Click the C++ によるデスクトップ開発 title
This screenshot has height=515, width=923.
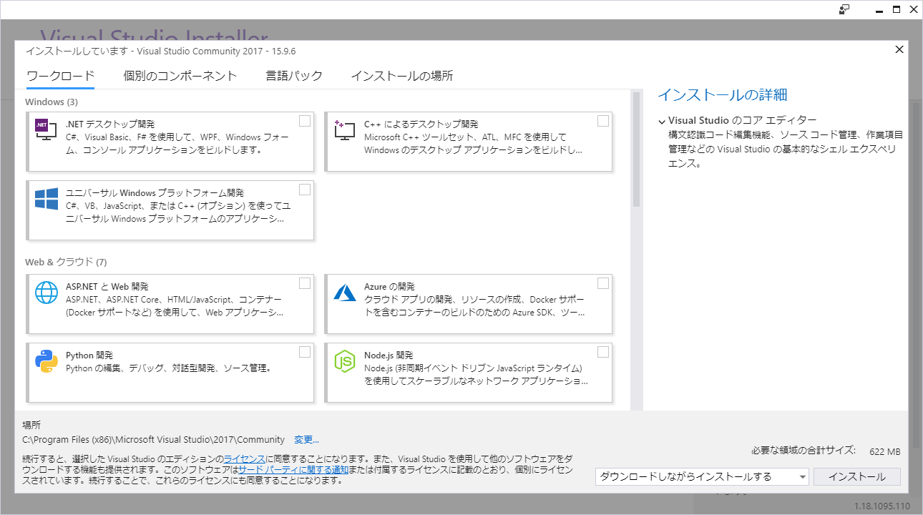coord(421,124)
